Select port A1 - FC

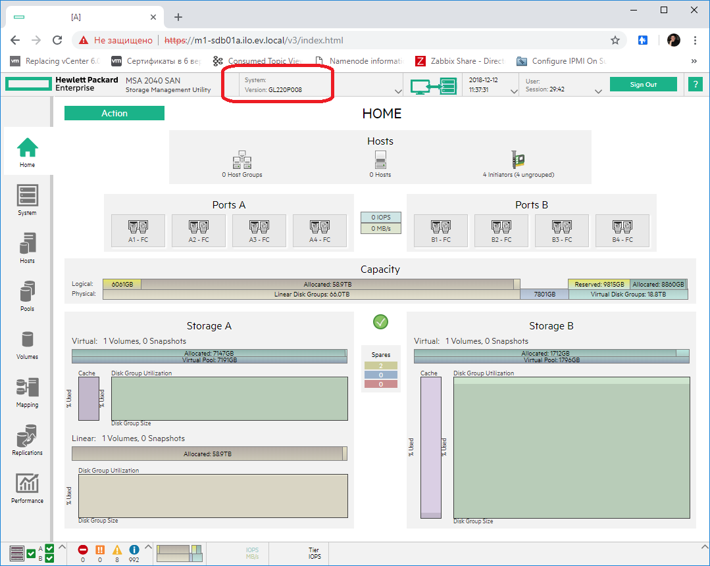click(x=138, y=231)
